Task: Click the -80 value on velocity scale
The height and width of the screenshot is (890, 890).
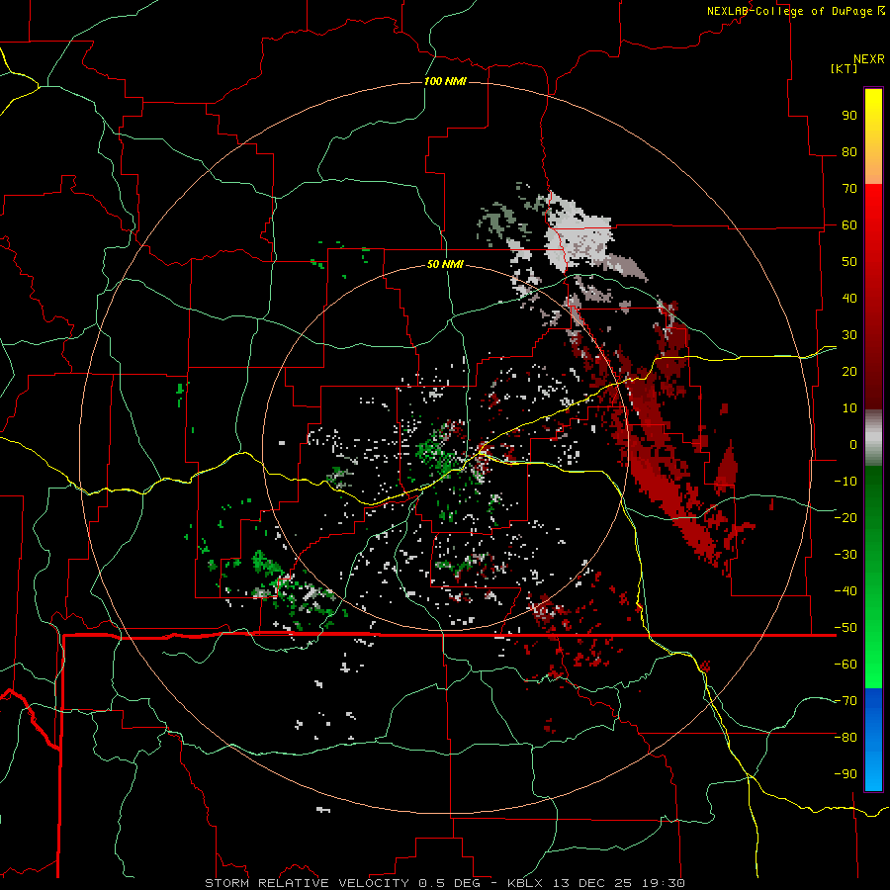Action: click(x=845, y=738)
